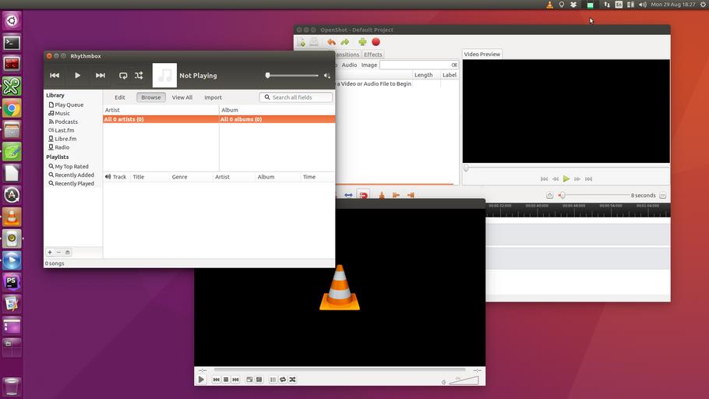709x399 pixels.
Task: Click the red Export Video button in OpenShot
Action: (376, 42)
